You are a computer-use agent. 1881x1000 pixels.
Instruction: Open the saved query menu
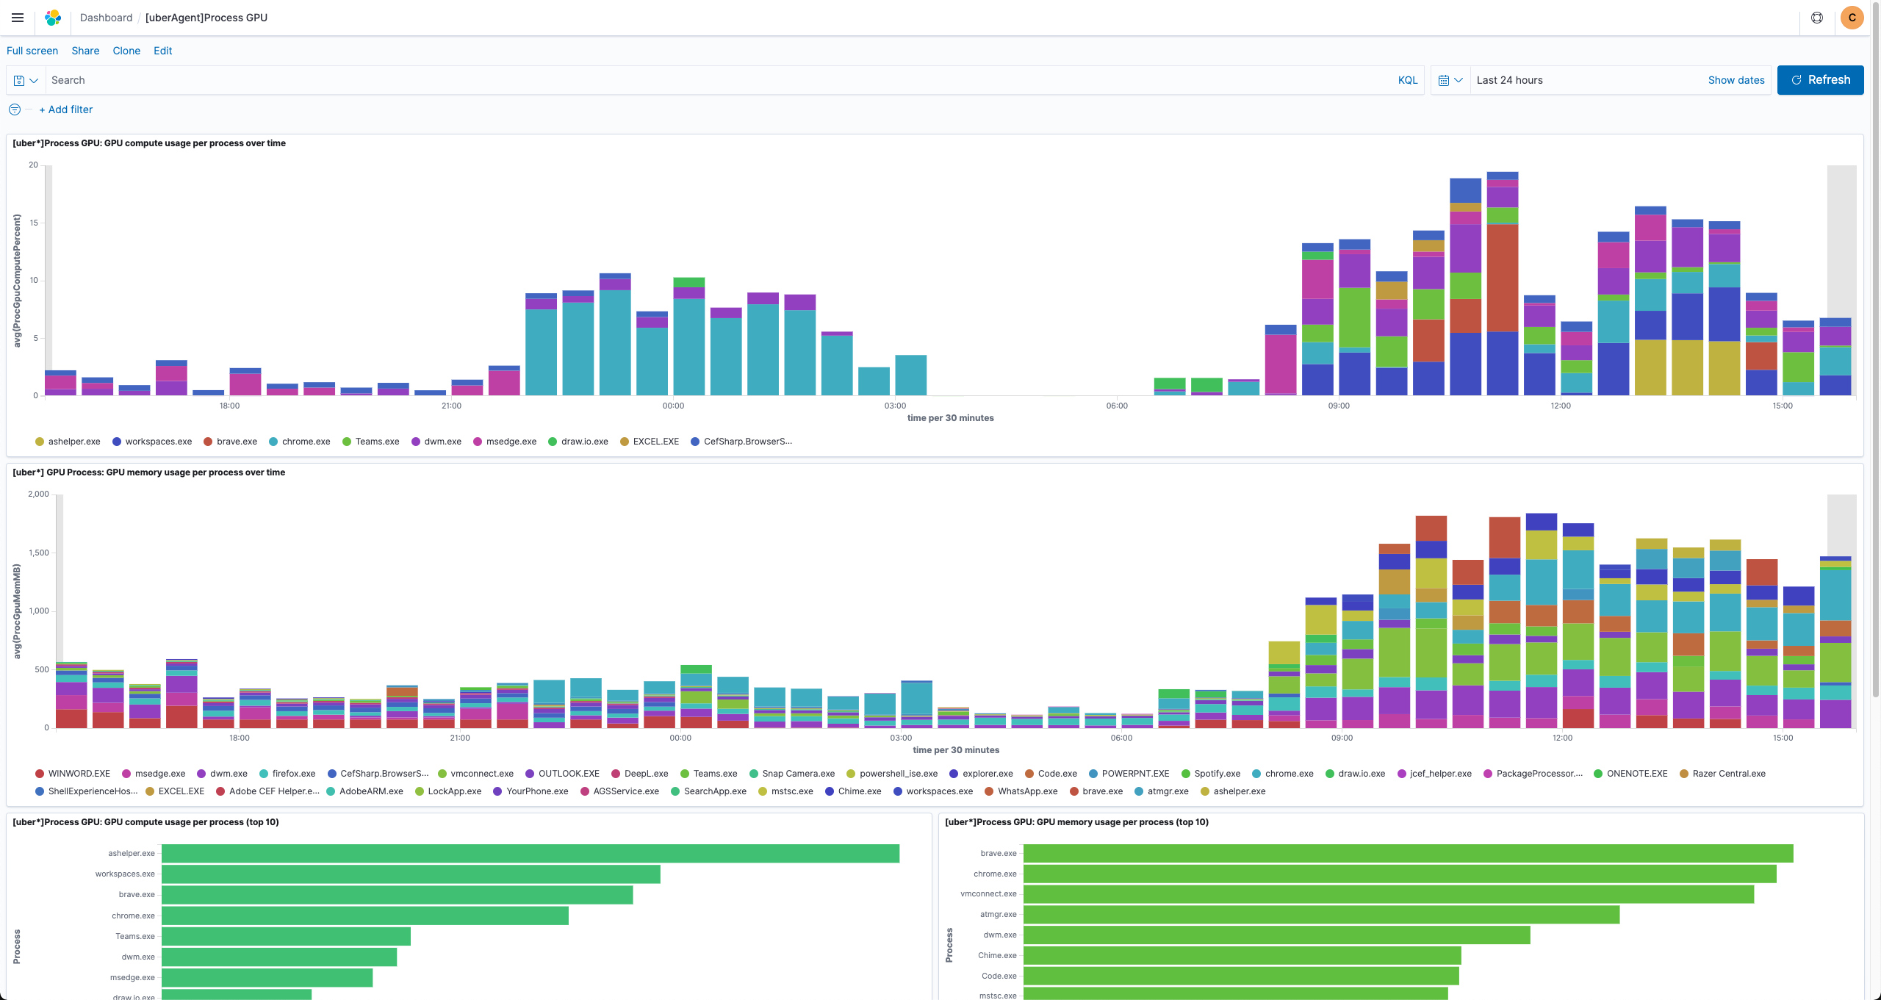(26, 80)
